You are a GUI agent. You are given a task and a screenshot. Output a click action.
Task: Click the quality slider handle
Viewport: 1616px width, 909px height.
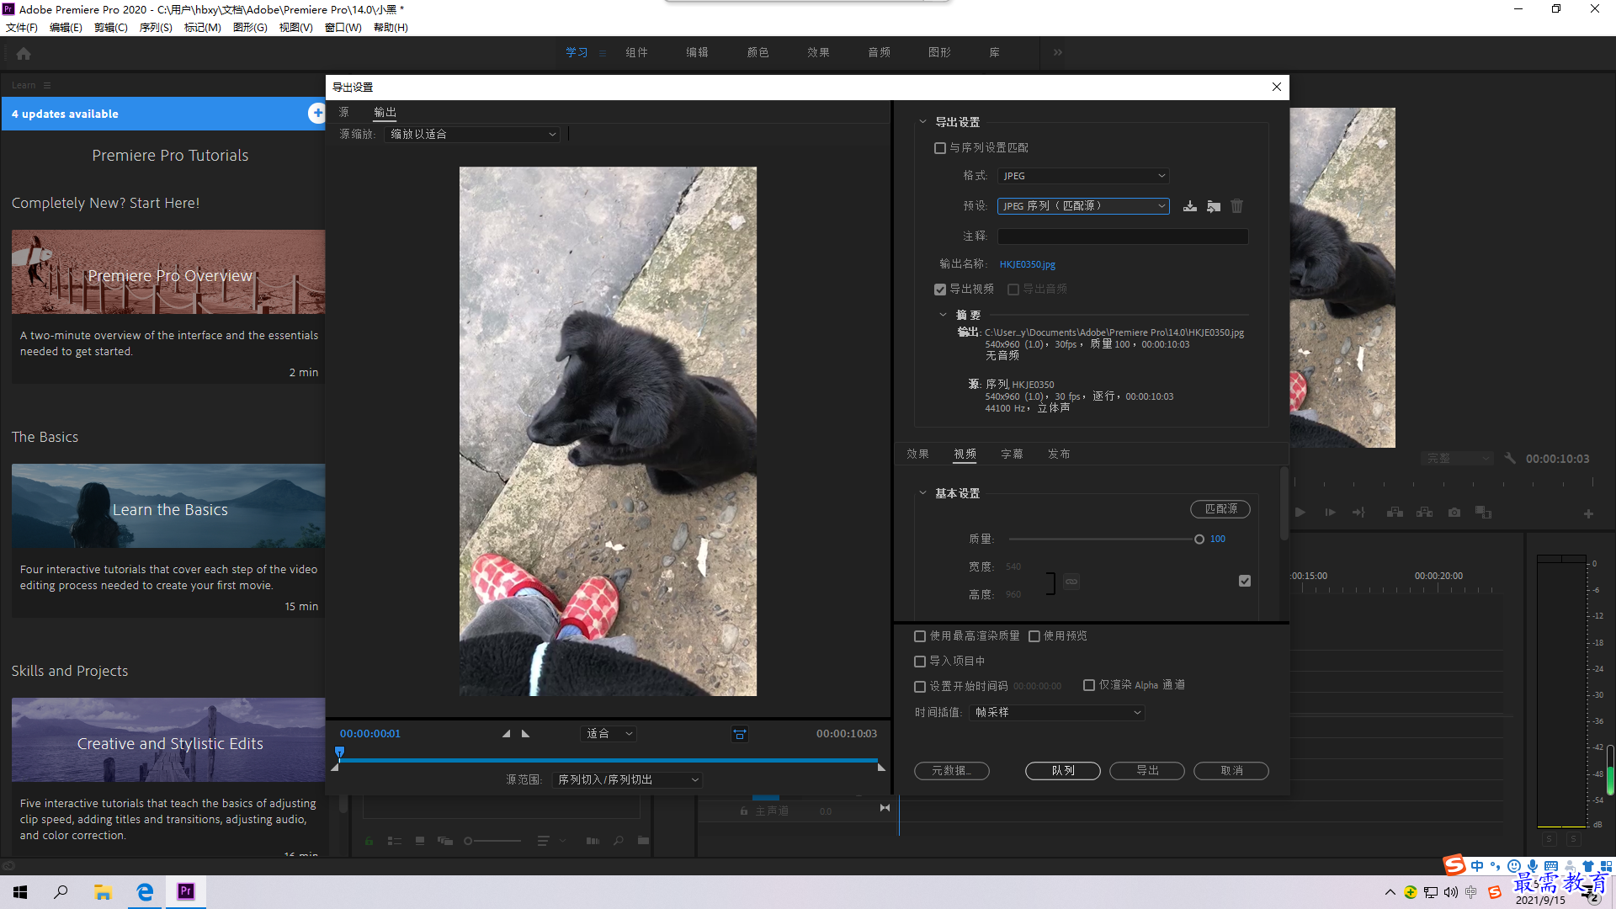[x=1199, y=540]
